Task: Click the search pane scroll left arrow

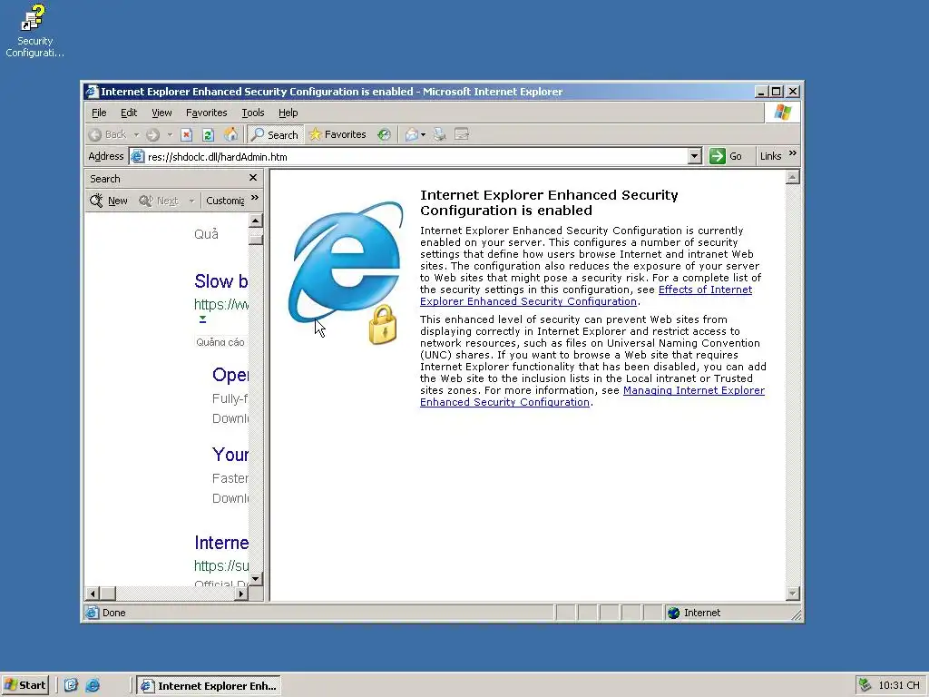Action: click(x=93, y=594)
